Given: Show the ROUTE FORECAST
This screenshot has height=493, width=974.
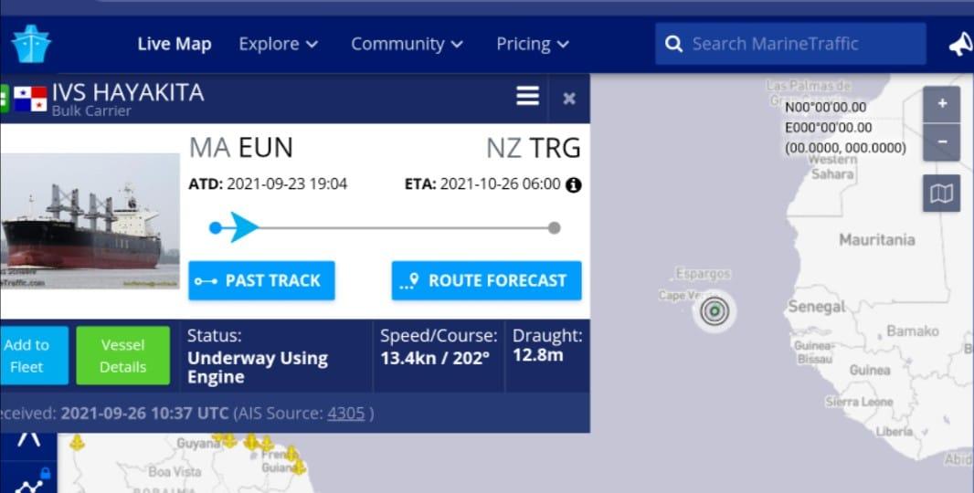Looking at the screenshot, I should pyautogui.click(x=486, y=280).
